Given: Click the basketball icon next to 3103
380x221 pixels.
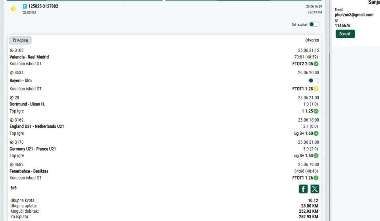Looking at the screenshot, I should point(11,51).
